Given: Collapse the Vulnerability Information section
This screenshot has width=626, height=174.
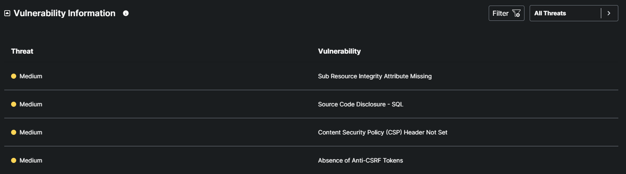Looking at the screenshot, I should click(x=7, y=13).
